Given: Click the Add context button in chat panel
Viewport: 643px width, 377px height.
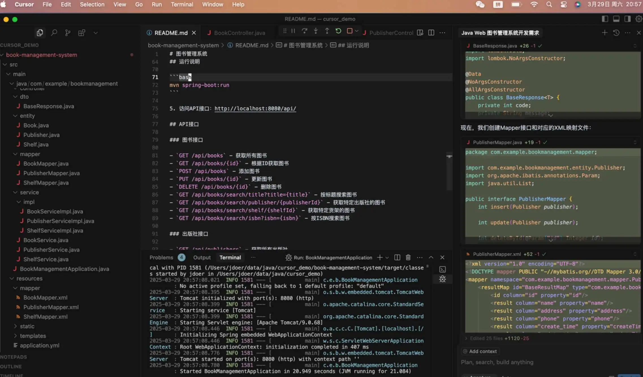Looking at the screenshot, I should [x=480, y=351].
